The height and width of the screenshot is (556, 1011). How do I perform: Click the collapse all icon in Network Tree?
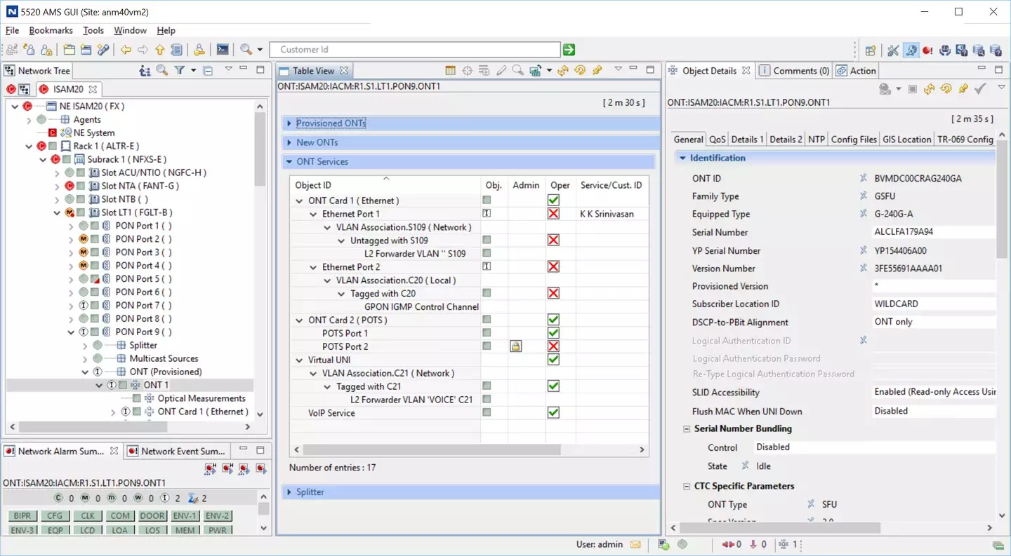click(207, 70)
